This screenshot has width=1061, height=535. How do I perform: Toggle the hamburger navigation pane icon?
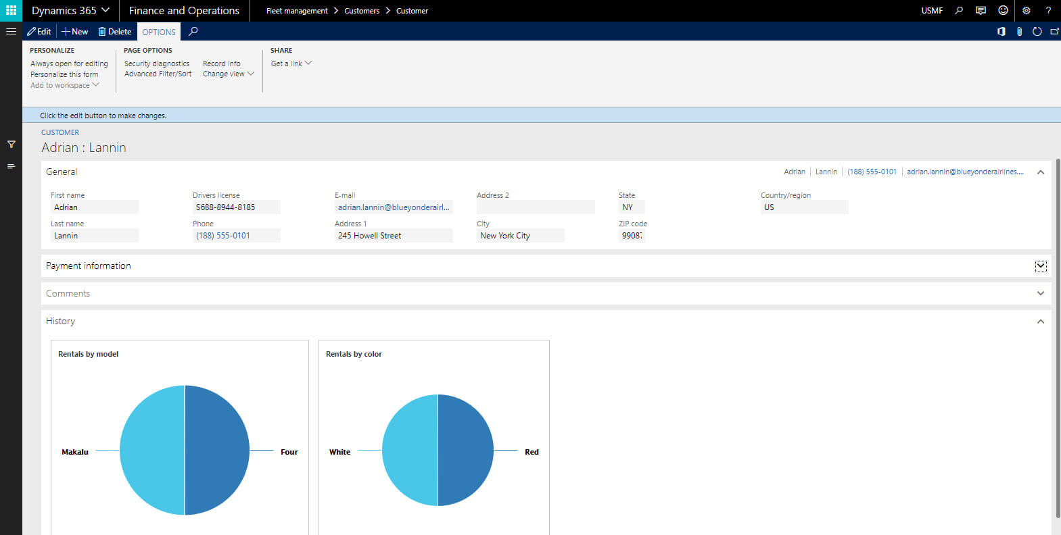pos(11,31)
